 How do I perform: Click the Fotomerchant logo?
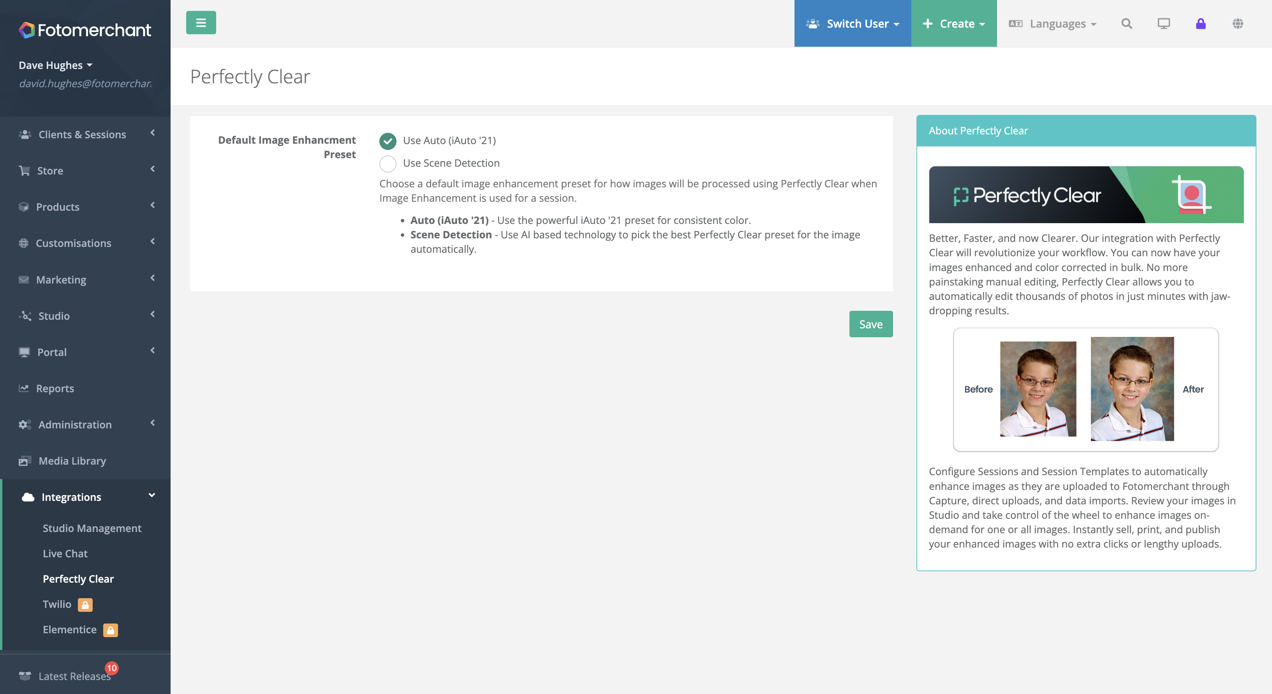point(85,30)
